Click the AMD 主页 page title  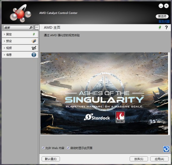pyautogui.click(x=52, y=27)
